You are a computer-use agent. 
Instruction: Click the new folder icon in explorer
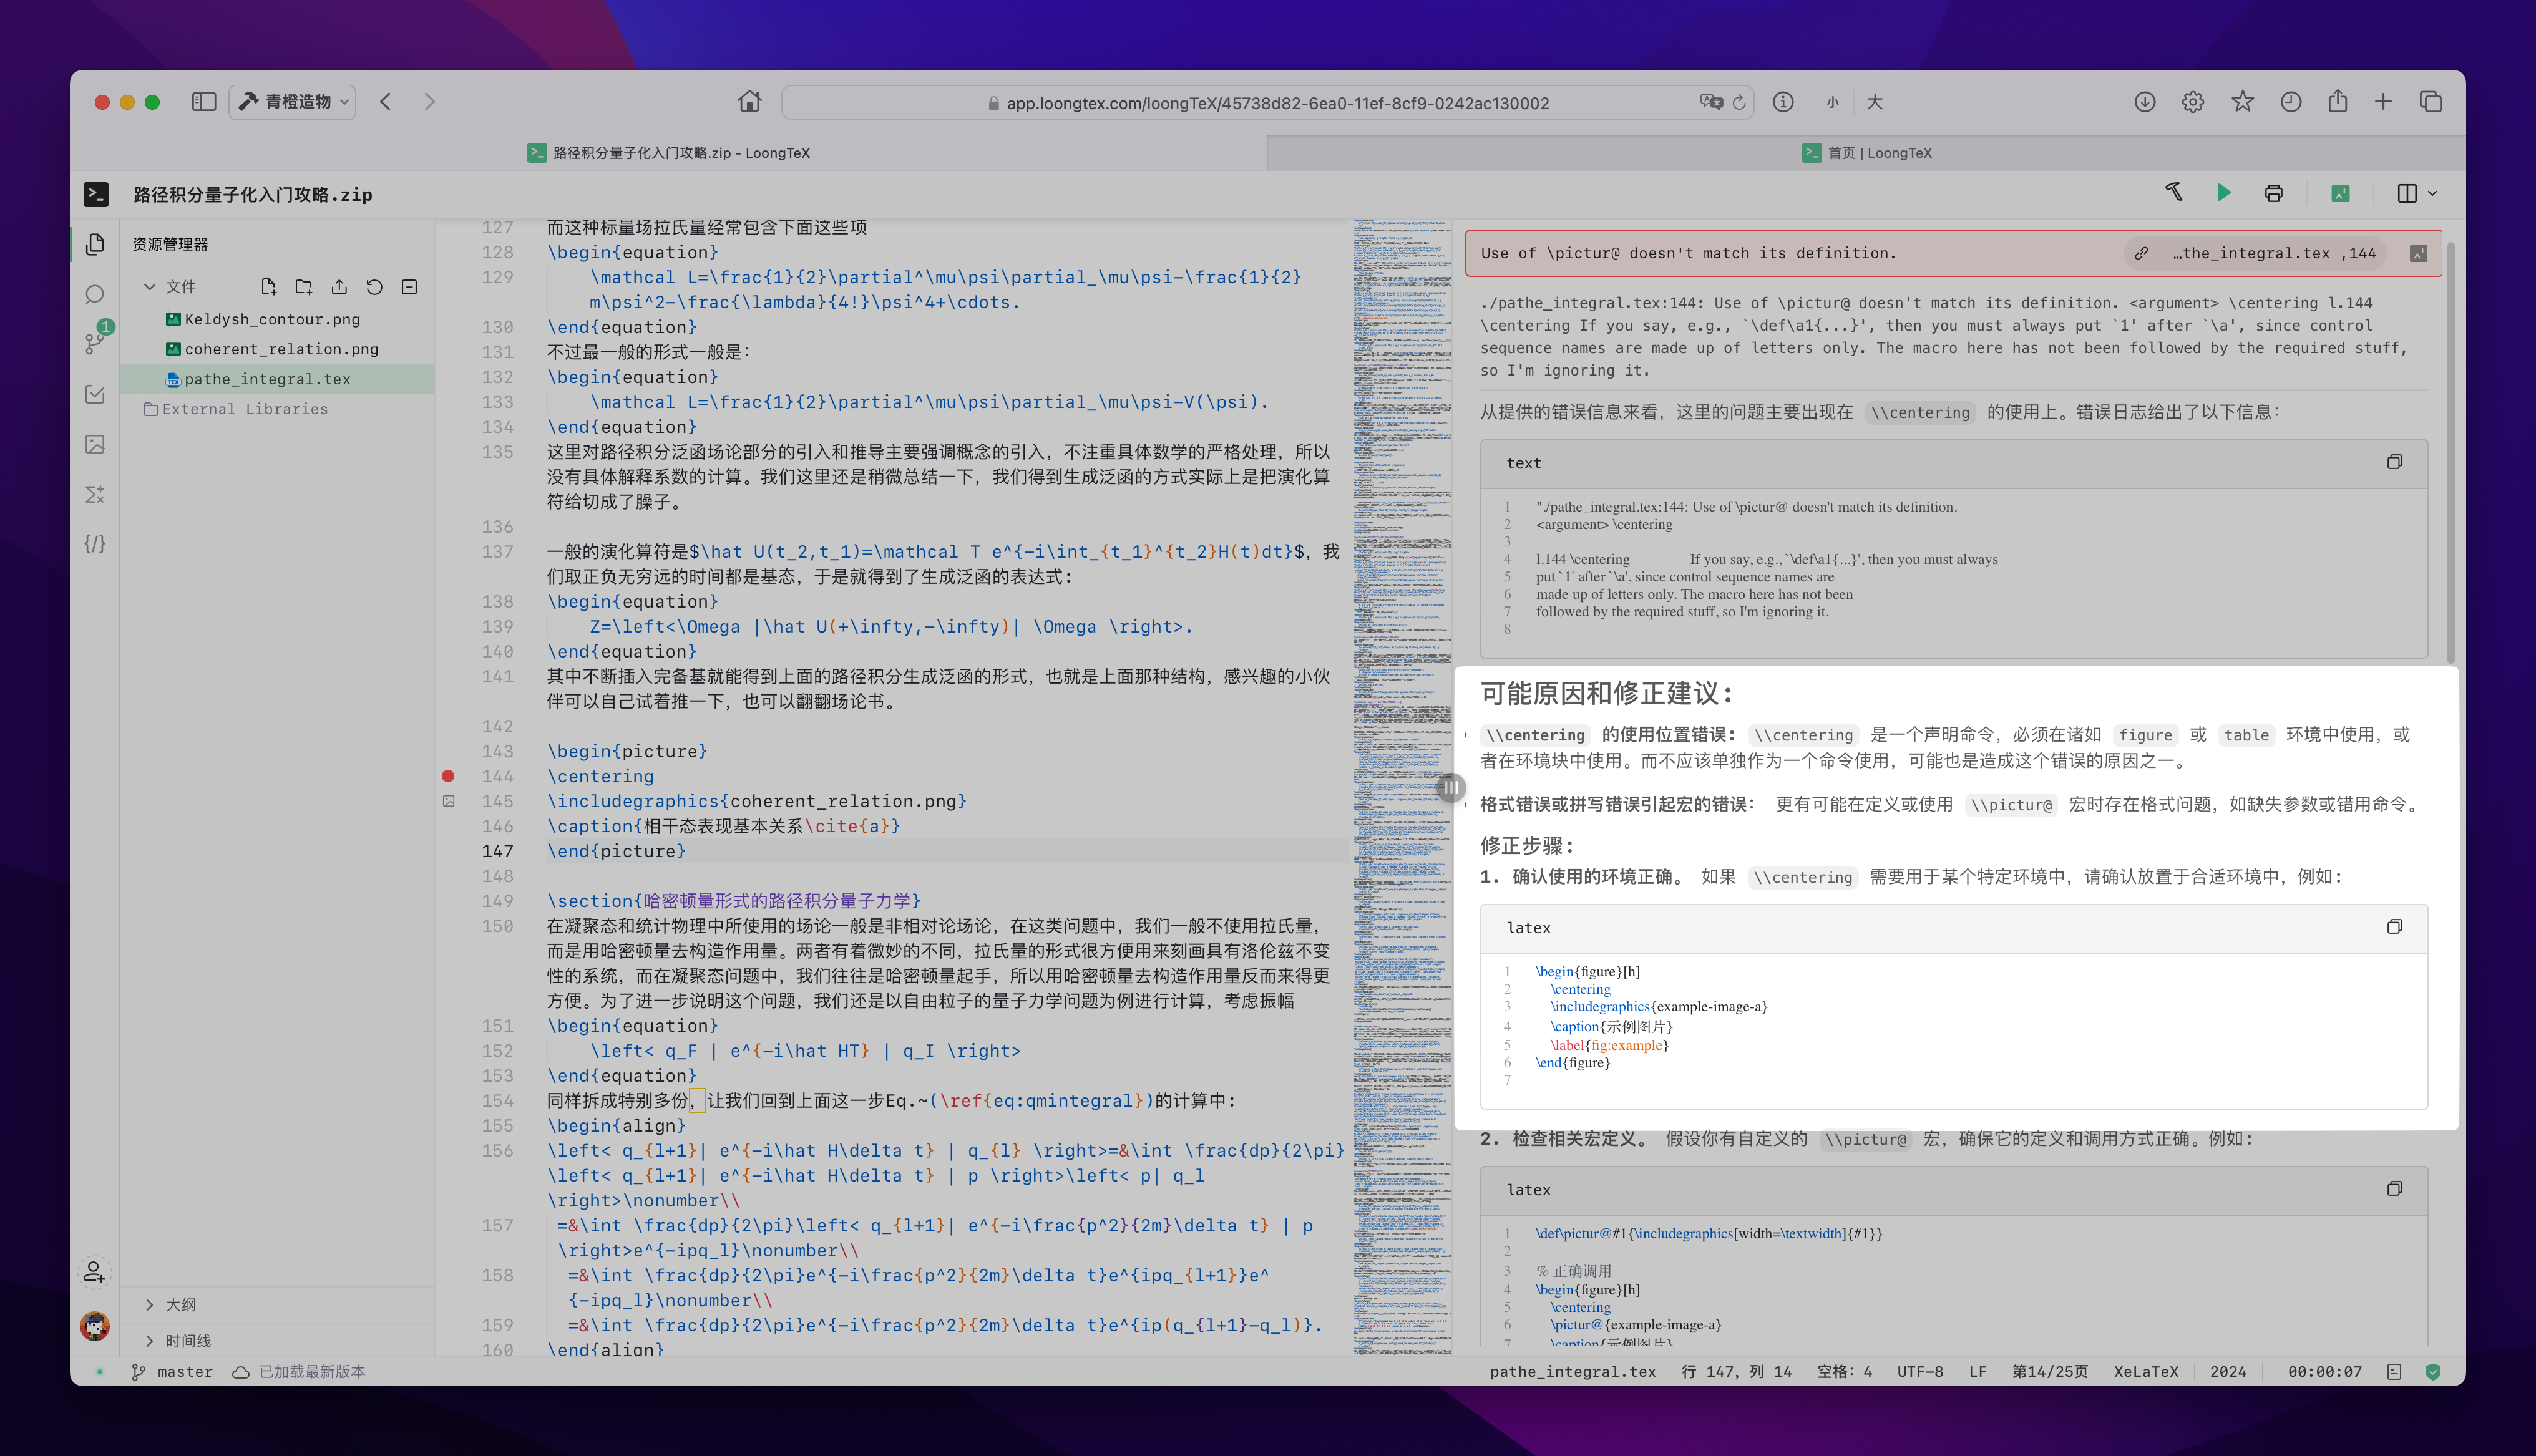[303, 287]
